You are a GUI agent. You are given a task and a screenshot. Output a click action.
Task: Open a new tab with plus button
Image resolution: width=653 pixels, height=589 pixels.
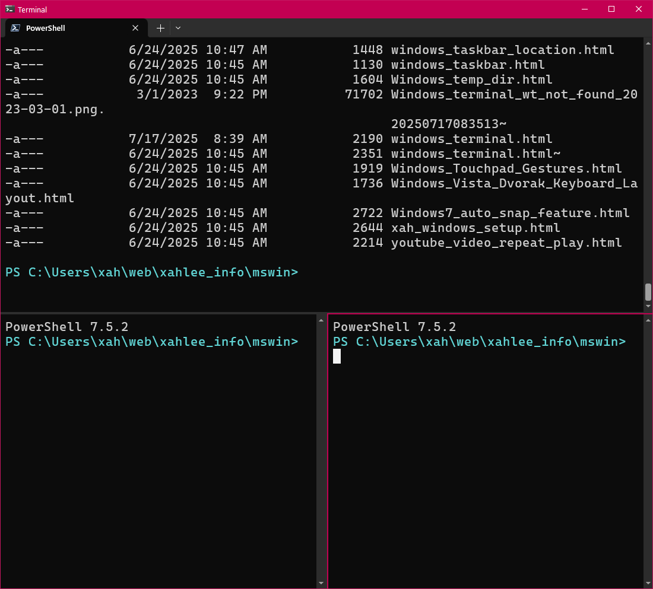tap(160, 28)
